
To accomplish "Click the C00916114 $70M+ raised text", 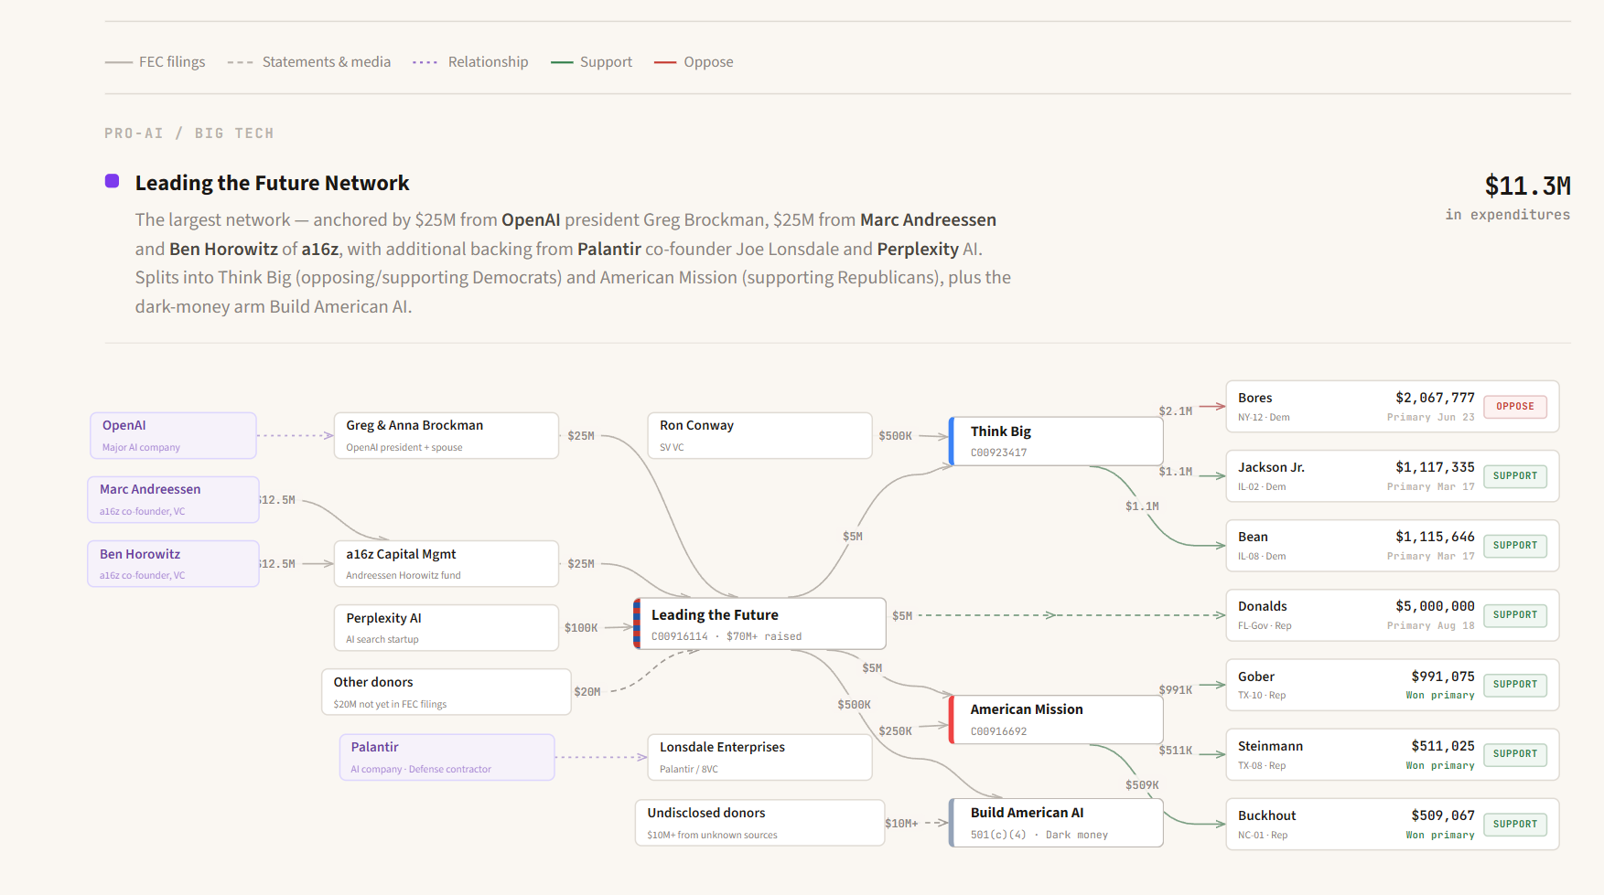I will (727, 636).
